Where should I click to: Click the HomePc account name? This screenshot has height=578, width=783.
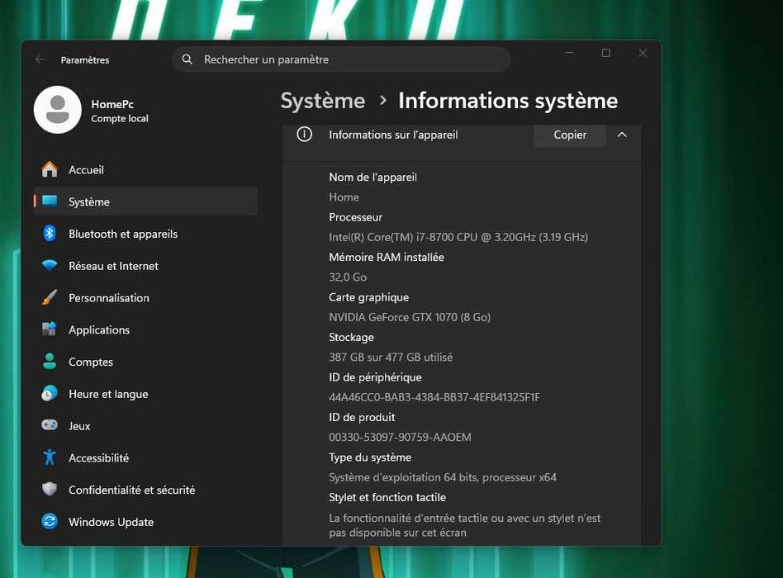[112, 104]
